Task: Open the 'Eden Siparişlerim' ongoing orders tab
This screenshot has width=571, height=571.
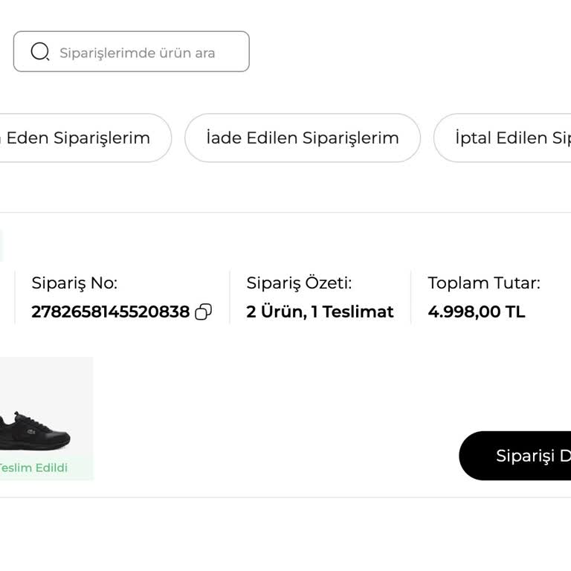Action: coord(77,138)
